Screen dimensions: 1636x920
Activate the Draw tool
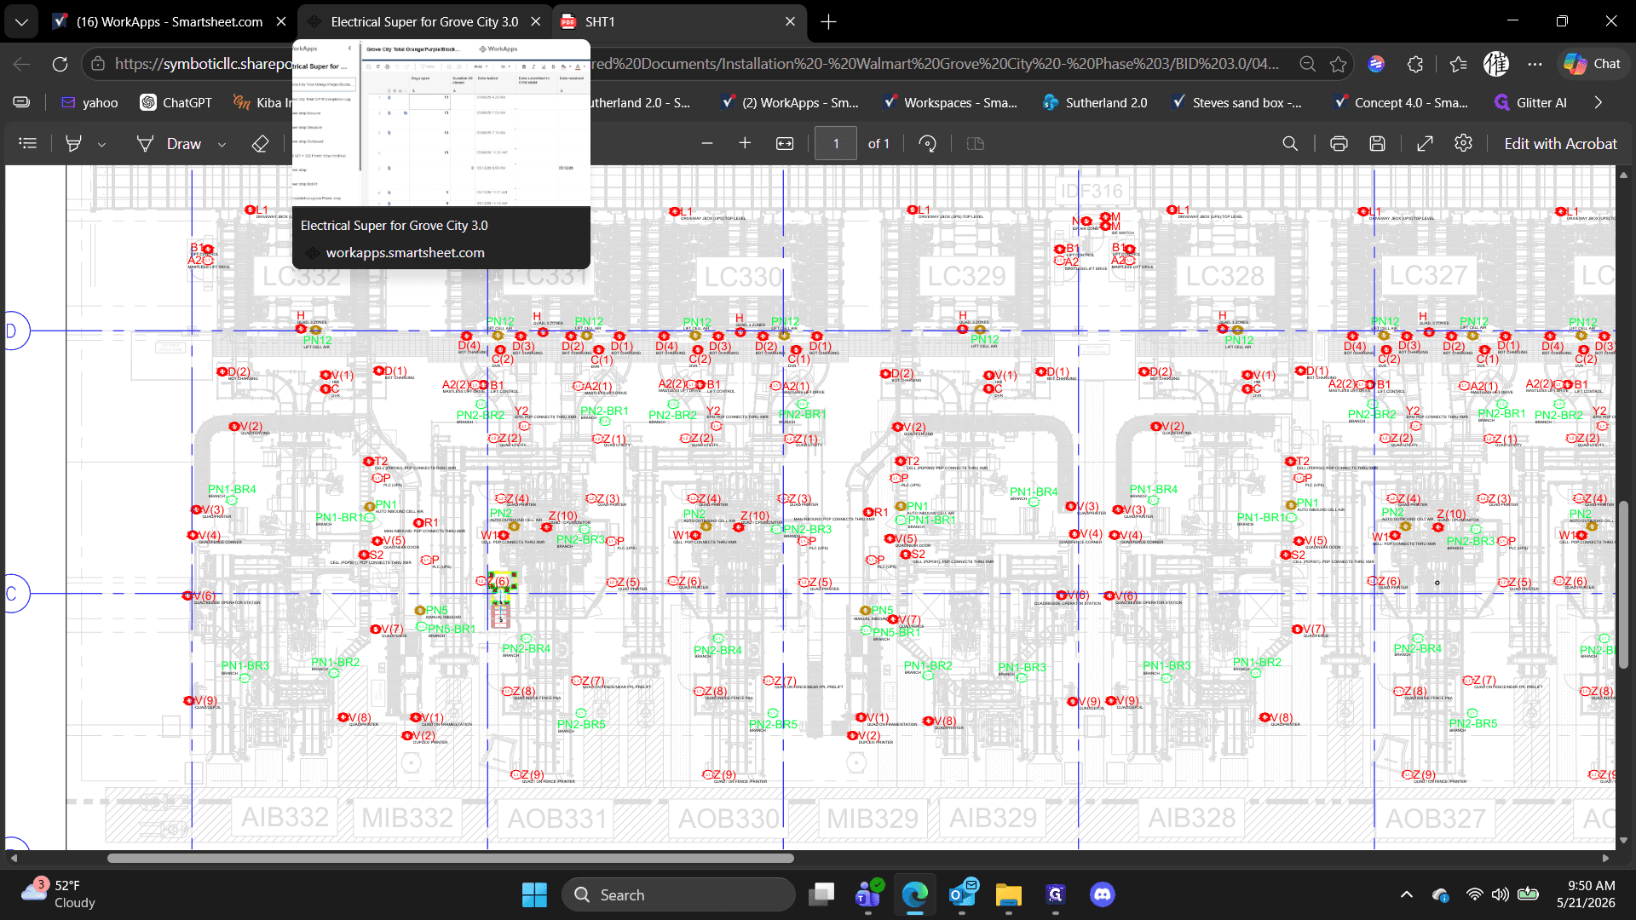pos(169,144)
